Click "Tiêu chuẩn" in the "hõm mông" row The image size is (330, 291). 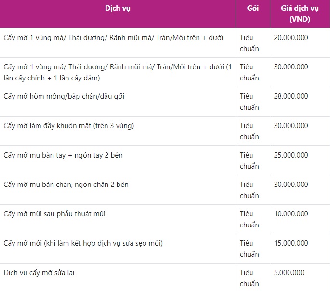pyautogui.click(x=249, y=102)
